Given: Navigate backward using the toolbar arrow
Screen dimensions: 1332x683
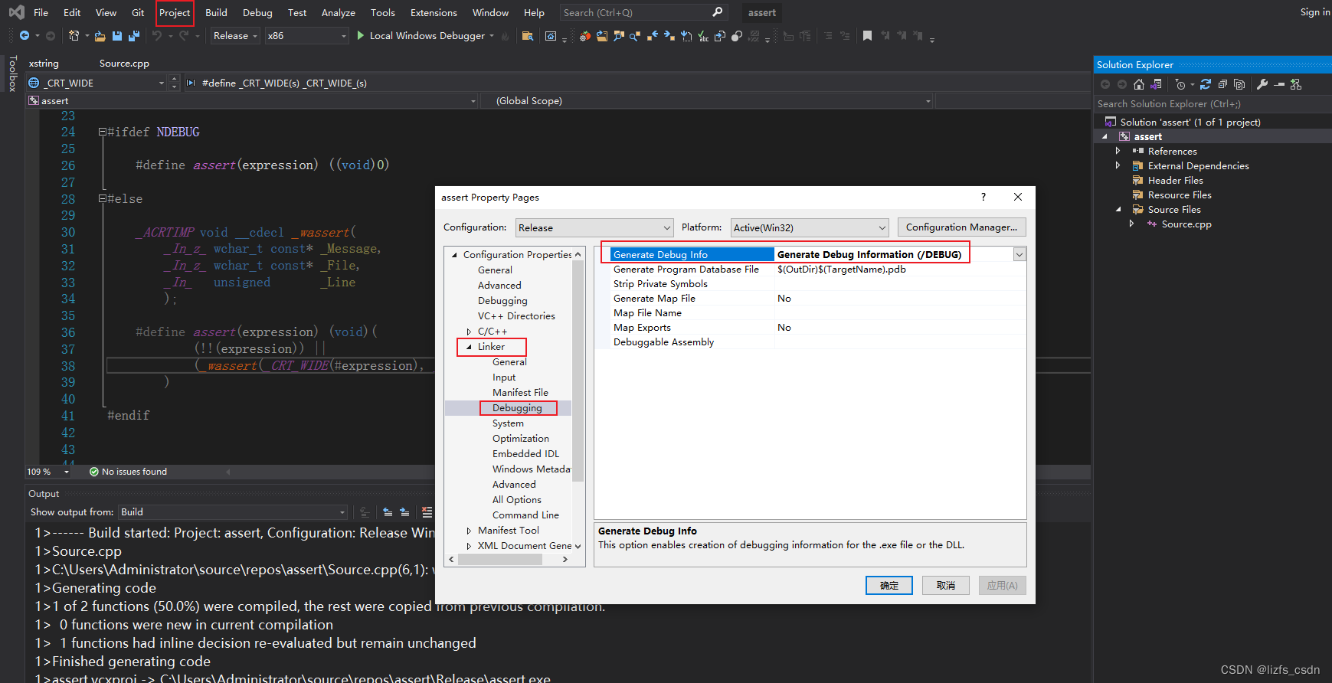Looking at the screenshot, I should pos(25,35).
